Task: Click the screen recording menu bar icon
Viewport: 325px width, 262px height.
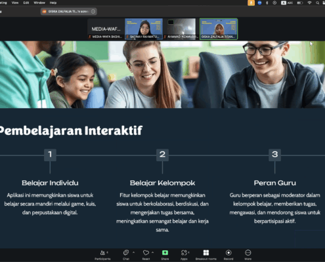Action: pyautogui.click(x=274, y=3)
